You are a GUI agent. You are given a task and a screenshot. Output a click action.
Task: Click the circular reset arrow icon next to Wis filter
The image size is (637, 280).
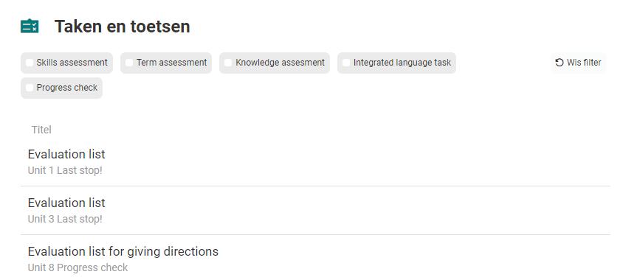click(559, 63)
